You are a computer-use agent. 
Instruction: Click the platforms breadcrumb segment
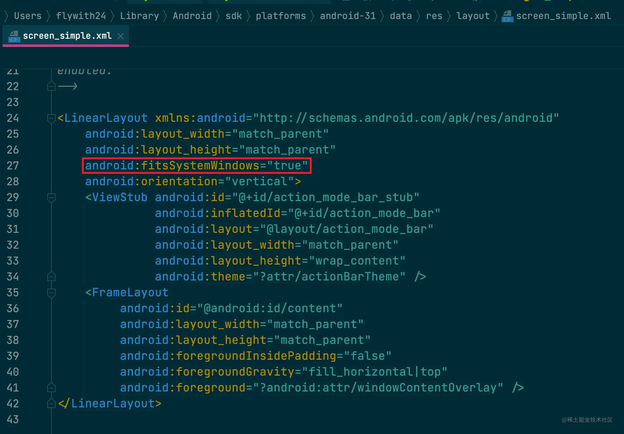tap(281, 16)
